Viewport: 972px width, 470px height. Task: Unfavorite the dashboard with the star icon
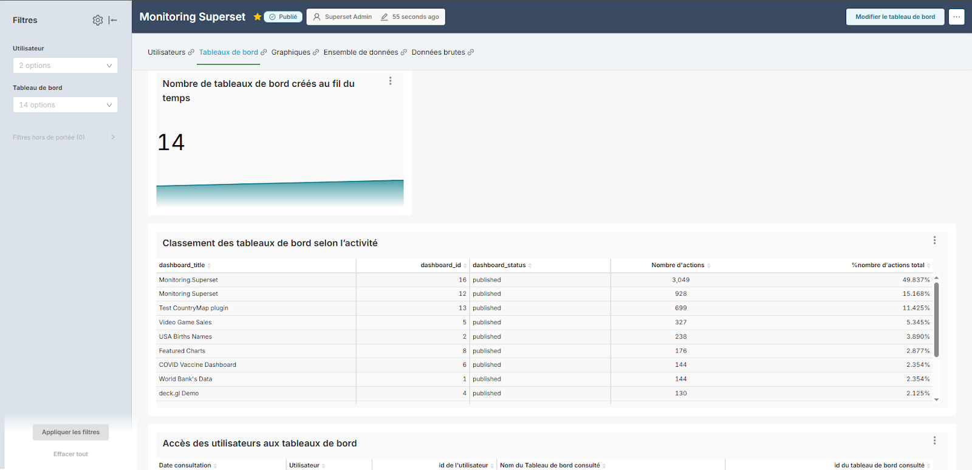pyautogui.click(x=258, y=17)
